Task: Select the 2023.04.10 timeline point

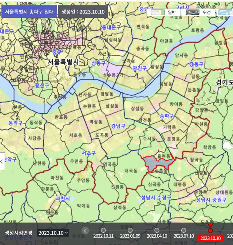Action: point(157,230)
